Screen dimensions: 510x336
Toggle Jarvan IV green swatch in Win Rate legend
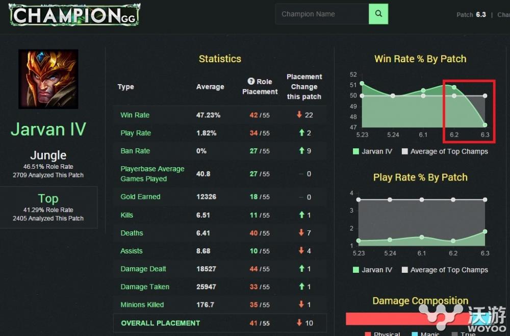[356, 151]
